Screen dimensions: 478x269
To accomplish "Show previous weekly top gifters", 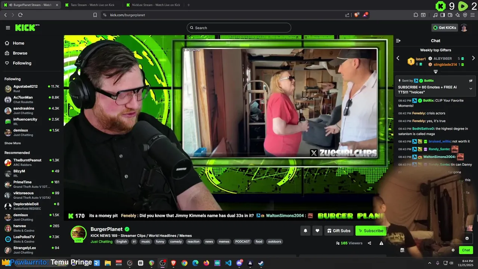I will (398, 58).
